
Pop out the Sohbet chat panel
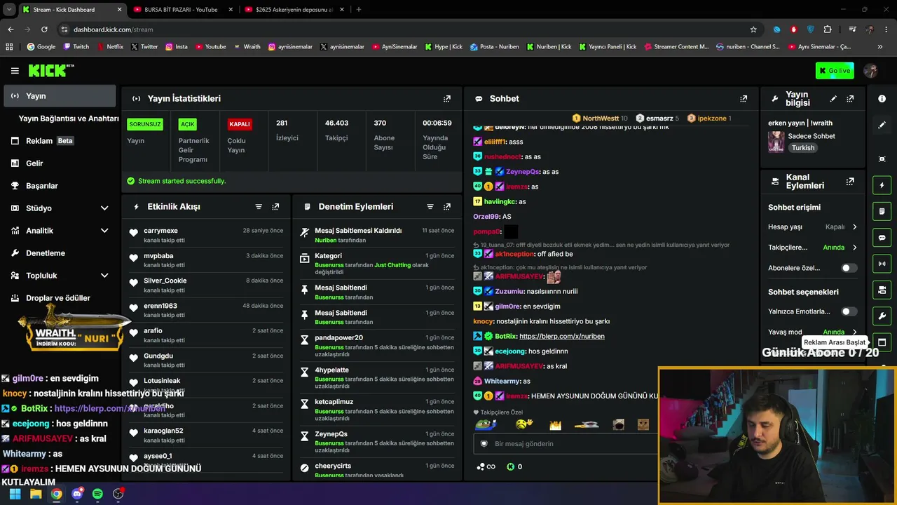pyautogui.click(x=744, y=99)
